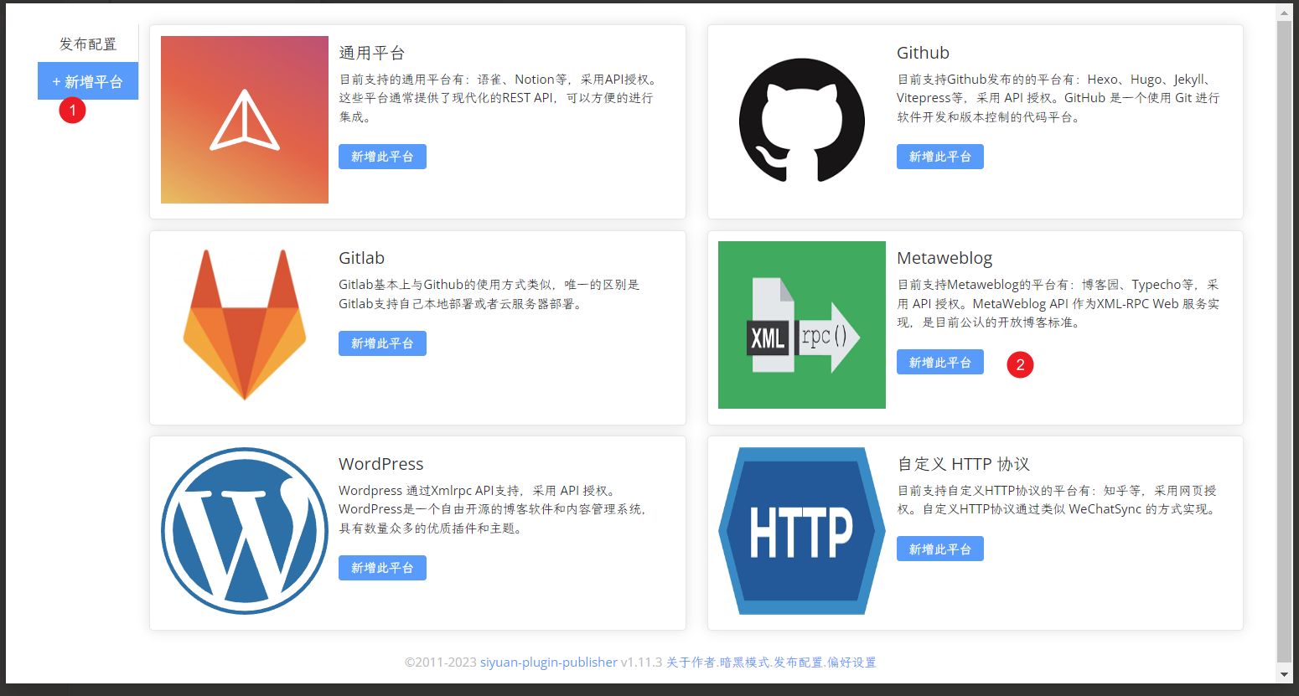Add the Github platform via 新增此平台
Image resolution: width=1299 pixels, height=696 pixels.
(x=940, y=157)
